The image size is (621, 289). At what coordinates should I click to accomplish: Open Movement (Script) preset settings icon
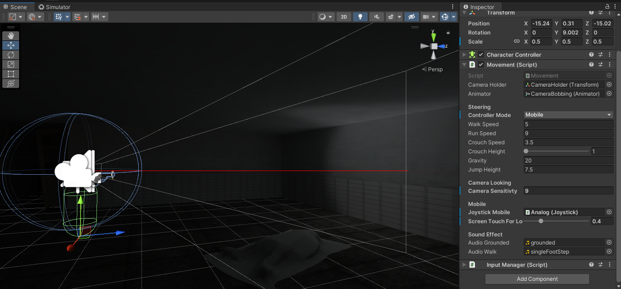tap(601, 64)
